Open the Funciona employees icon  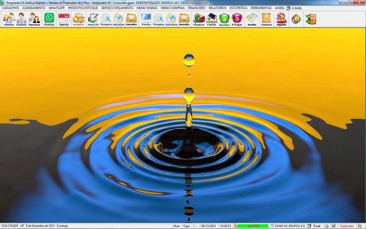tap(34, 19)
